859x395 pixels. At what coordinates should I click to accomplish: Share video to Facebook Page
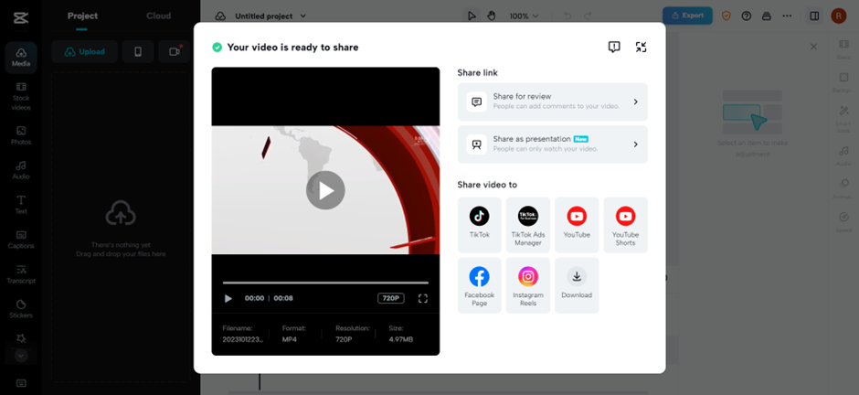(x=480, y=285)
